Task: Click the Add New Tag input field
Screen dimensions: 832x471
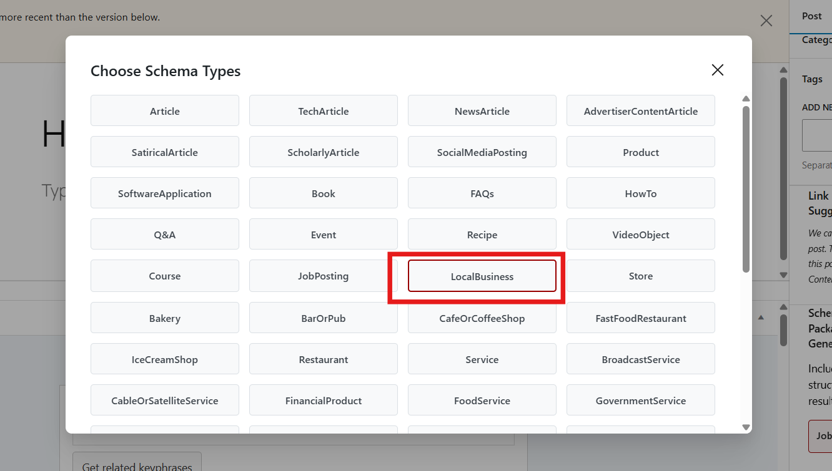Action: (x=817, y=135)
